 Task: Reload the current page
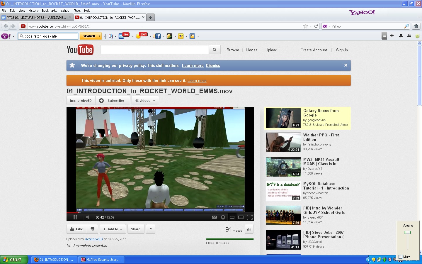(x=316, y=26)
